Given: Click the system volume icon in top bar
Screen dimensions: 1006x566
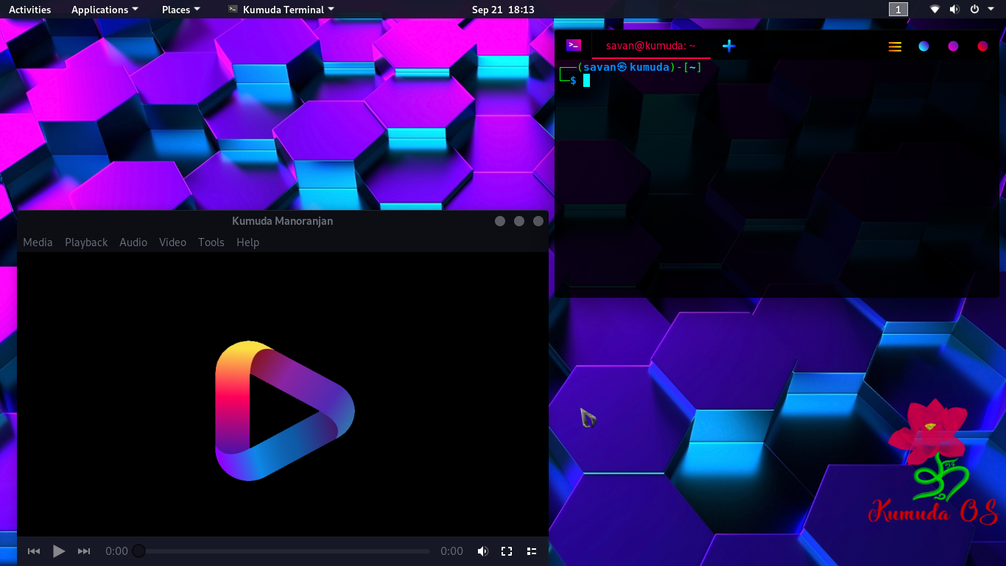Looking at the screenshot, I should coord(954,10).
